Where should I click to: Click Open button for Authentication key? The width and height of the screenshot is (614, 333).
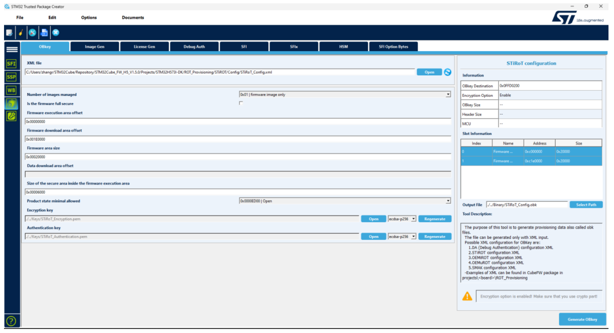click(374, 236)
